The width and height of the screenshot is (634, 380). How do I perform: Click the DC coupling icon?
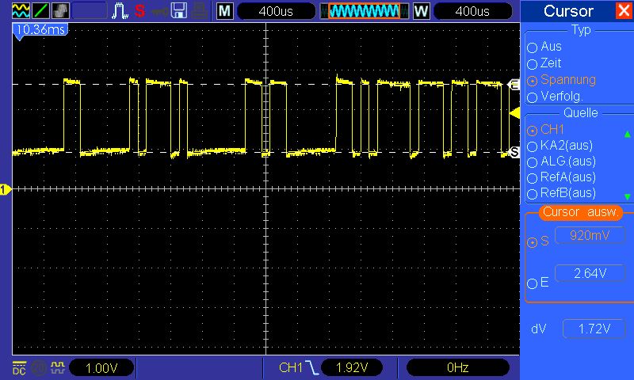point(18,367)
